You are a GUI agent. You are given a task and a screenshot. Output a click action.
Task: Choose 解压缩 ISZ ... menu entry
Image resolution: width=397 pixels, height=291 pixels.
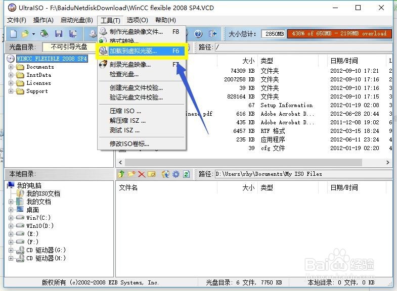(x=142, y=121)
